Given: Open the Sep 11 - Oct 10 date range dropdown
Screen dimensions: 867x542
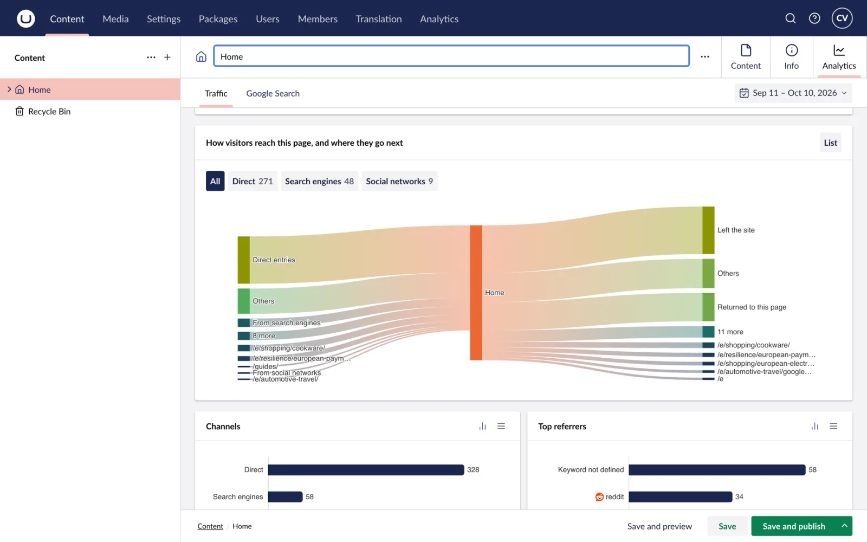Looking at the screenshot, I should pos(793,93).
